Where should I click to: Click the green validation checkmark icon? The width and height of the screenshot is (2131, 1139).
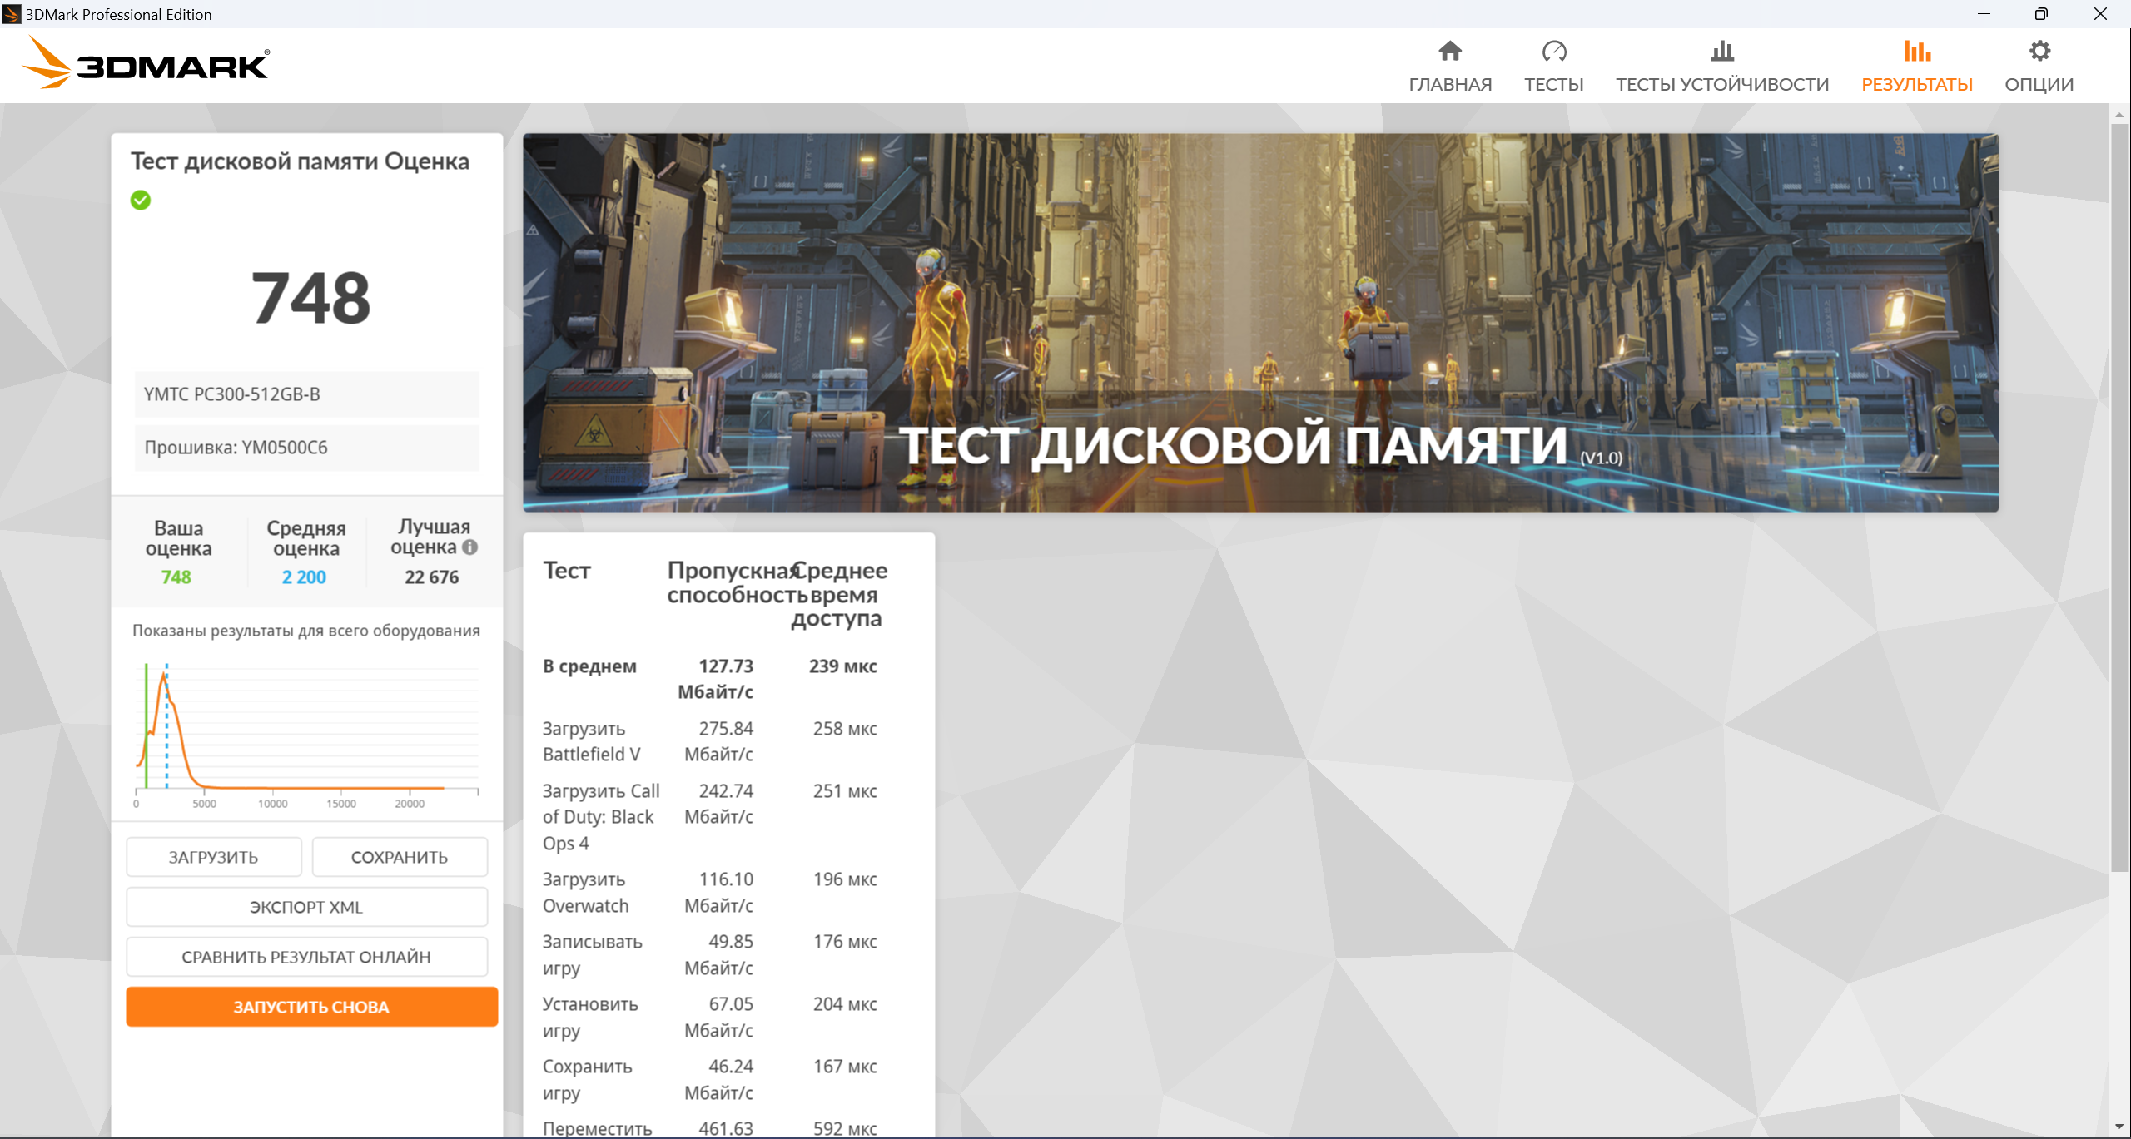(x=141, y=201)
